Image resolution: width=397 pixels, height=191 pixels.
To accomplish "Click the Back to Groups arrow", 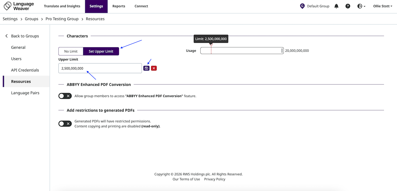I will click(6, 36).
